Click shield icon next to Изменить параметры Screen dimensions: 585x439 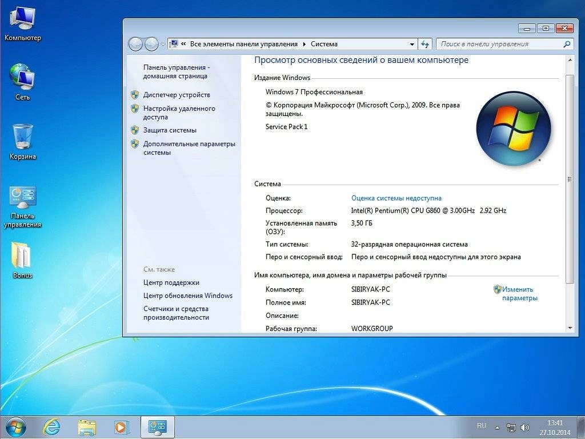pyautogui.click(x=497, y=289)
